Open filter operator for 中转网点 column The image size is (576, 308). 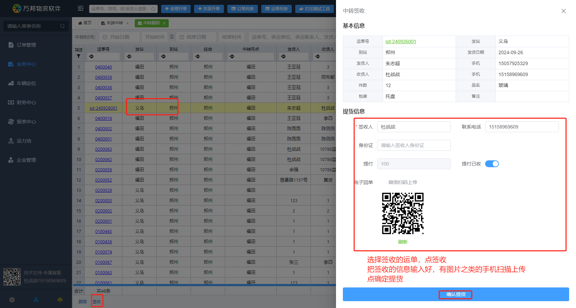[x=232, y=57]
